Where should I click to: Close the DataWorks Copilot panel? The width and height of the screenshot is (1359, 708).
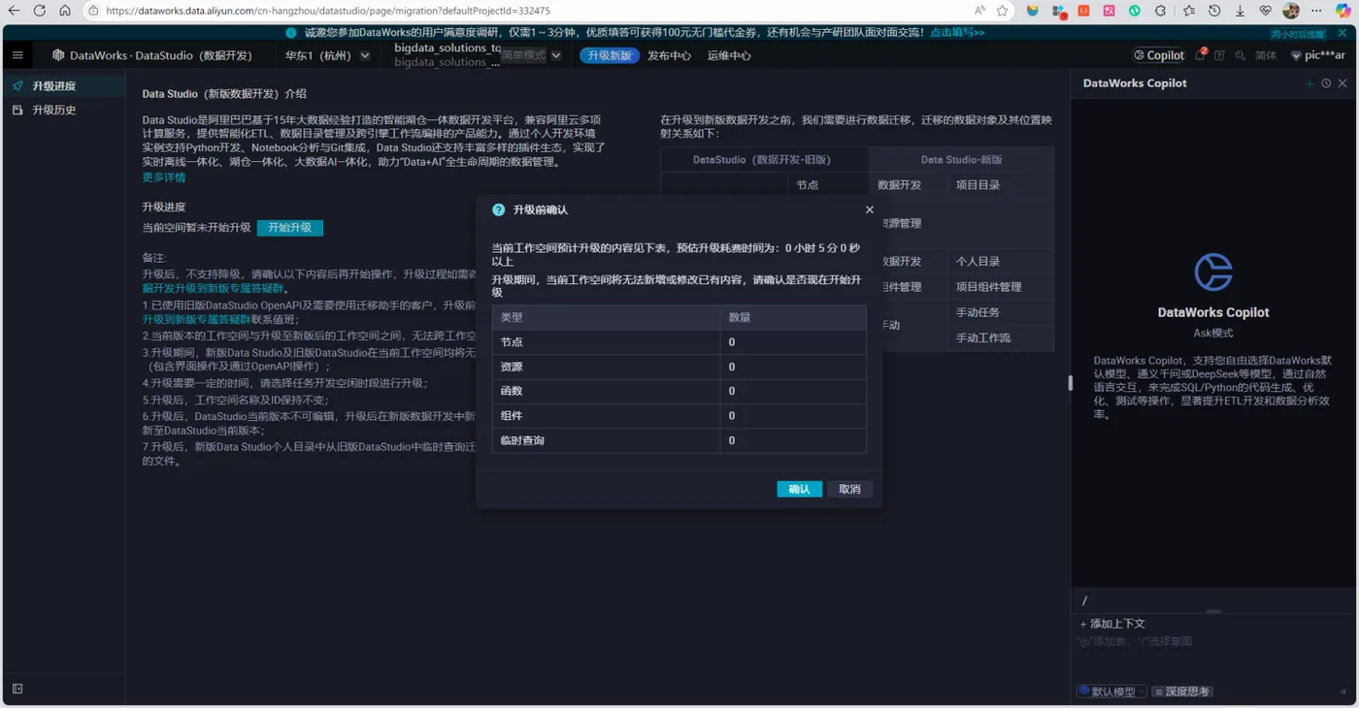pyautogui.click(x=1342, y=83)
